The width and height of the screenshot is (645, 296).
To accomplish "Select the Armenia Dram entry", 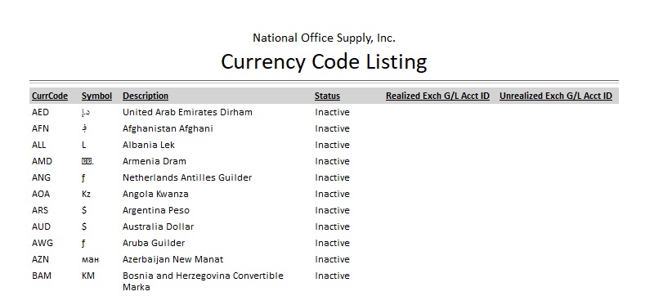I will click(x=155, y=161).
